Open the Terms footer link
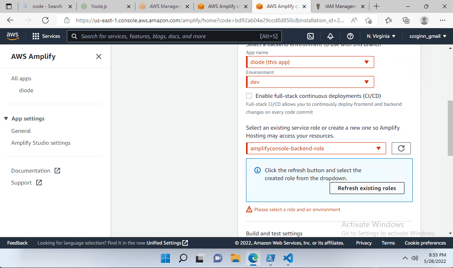 pos(388,243)
